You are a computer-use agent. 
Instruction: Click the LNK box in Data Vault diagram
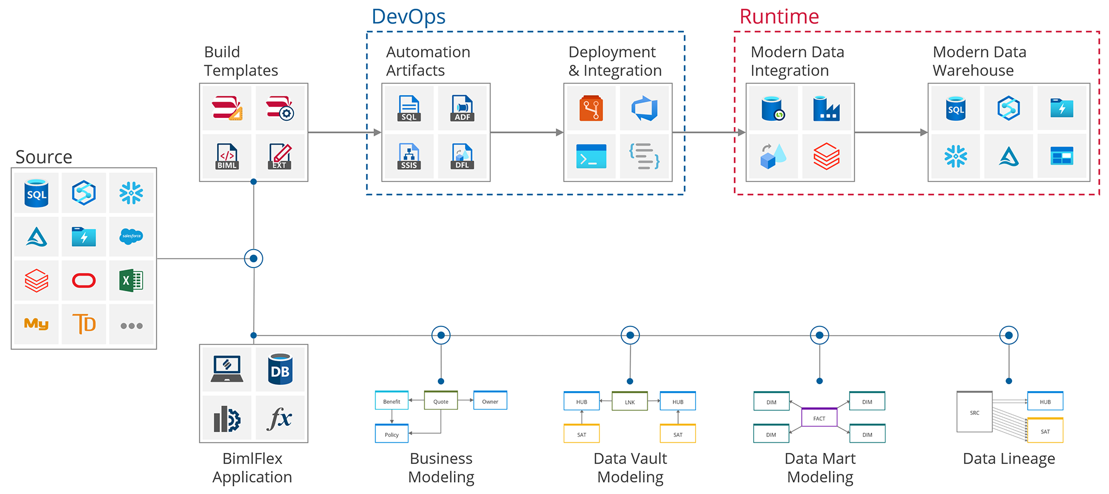(x=630, y=402)
